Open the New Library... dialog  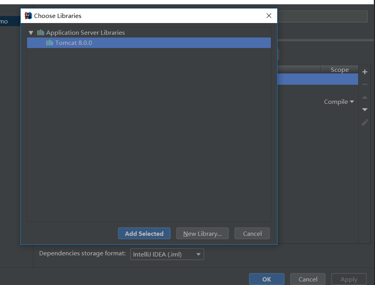202,233
